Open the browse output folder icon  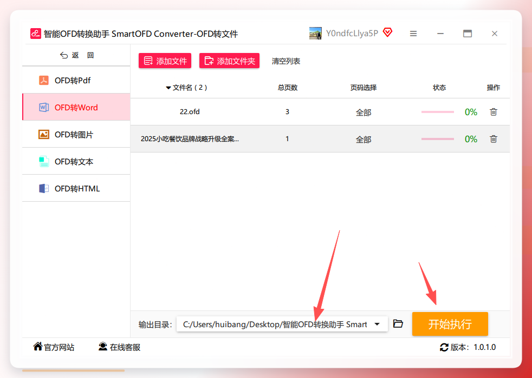coord(398,324)
